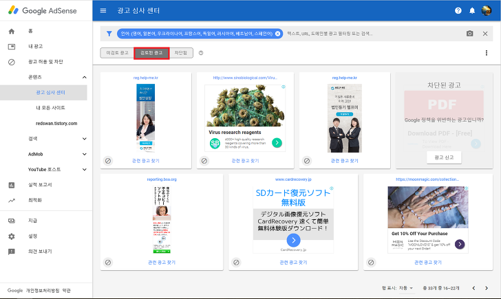Image resolution: width=501 pixels, height=299 pixels.
Task: Click the green arrow on virus ad
Action: (x=277, y=143)
